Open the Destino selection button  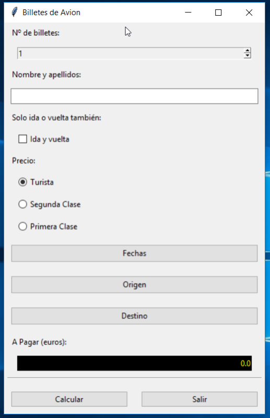click(134, 316)
